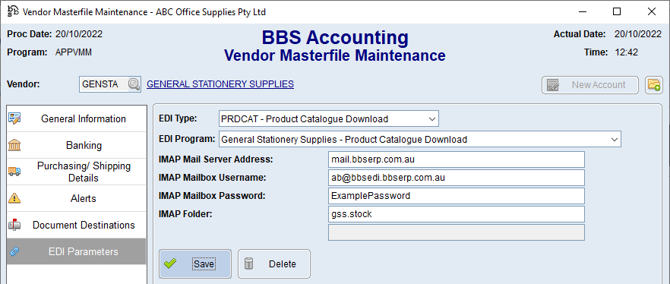Open the GENERAL STATIONERY SUPPLIES link
This screenshot has height=284, width=670.
(220, 84)
